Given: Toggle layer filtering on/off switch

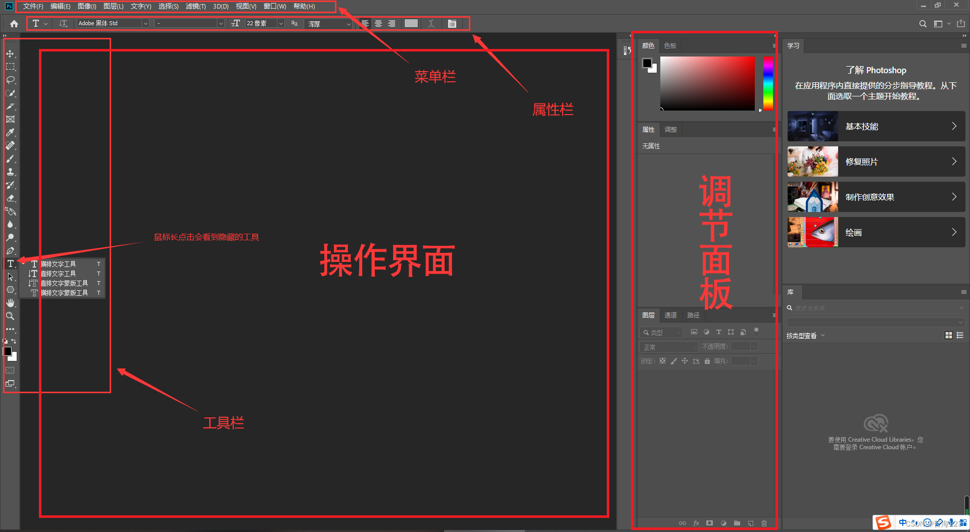Looking at the screenshot, I should pyautogui.click(x=756, y=331).
